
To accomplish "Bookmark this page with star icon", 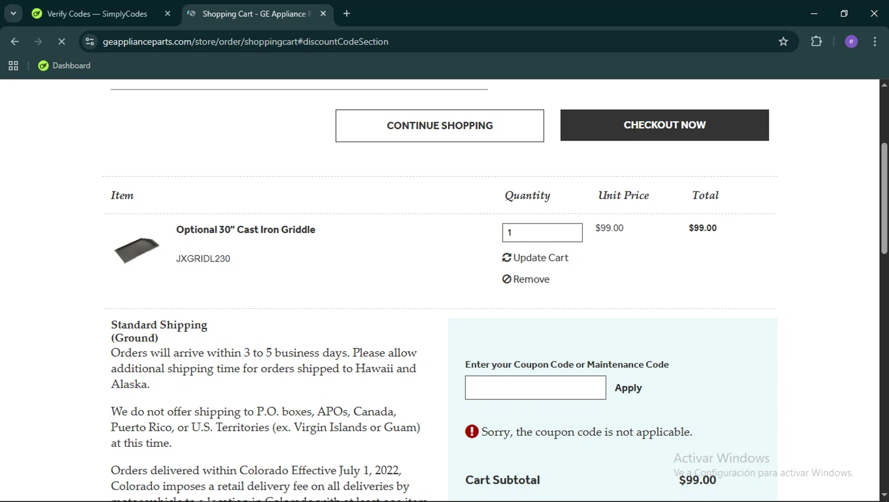I will (x=784, y=41).
